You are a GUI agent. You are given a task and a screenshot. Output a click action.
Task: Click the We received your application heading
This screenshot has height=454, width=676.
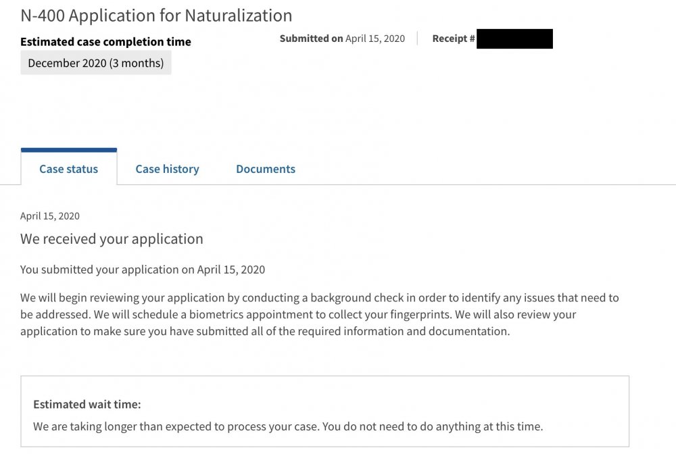(x=112, y=238)
